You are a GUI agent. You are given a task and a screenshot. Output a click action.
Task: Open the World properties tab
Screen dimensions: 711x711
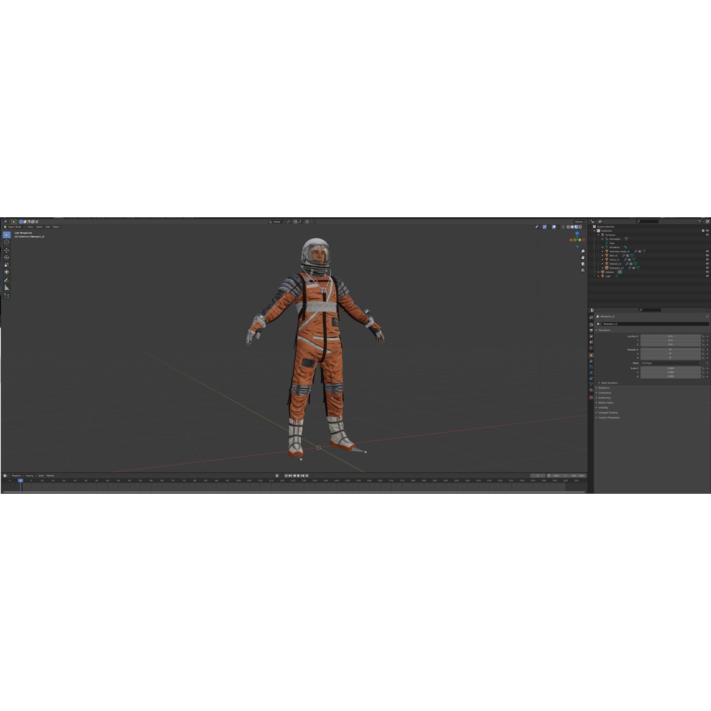[x=591, y=348]
